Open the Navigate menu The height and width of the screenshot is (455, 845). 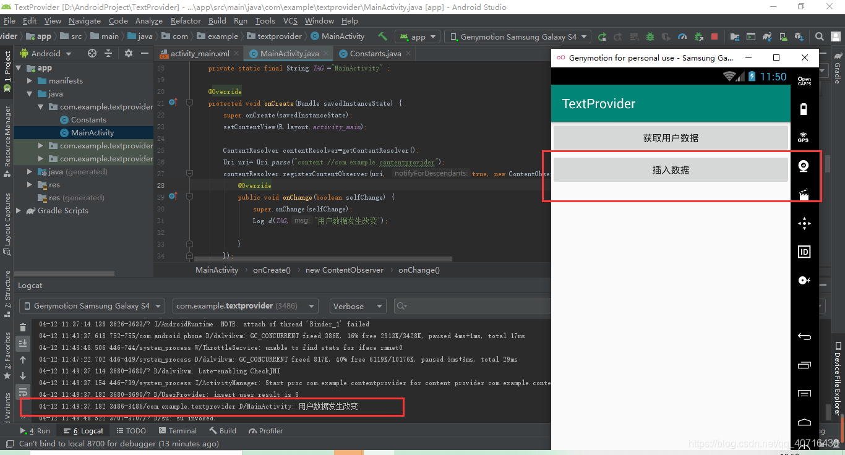coord(84,20)
